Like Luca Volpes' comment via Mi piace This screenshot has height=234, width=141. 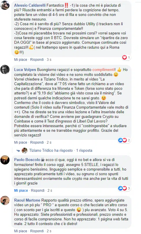coord(21,142)
